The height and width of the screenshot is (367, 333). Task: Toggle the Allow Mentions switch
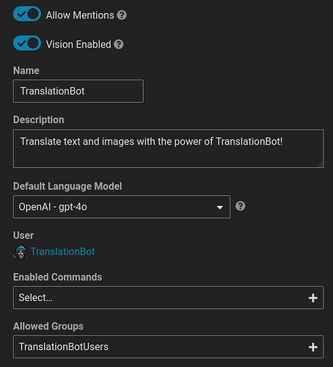27,14
